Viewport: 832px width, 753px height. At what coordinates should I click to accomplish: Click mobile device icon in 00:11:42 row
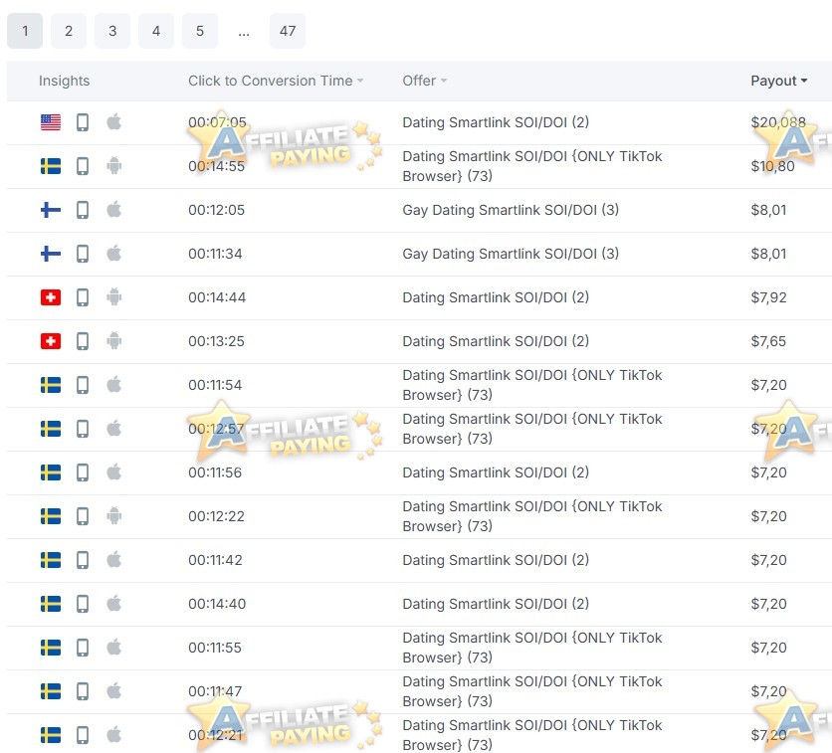(83, 560)
